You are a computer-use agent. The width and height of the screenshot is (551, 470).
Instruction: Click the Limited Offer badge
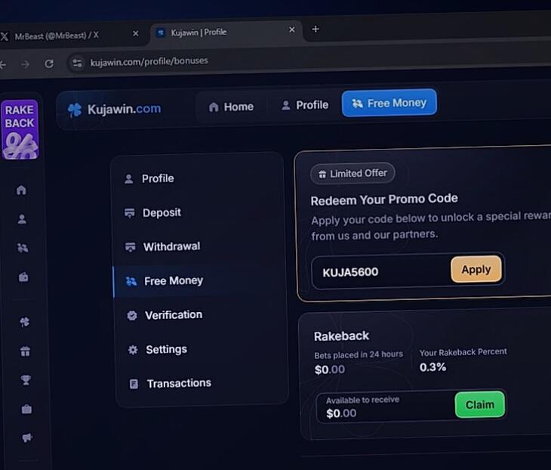tap(352, 174)
